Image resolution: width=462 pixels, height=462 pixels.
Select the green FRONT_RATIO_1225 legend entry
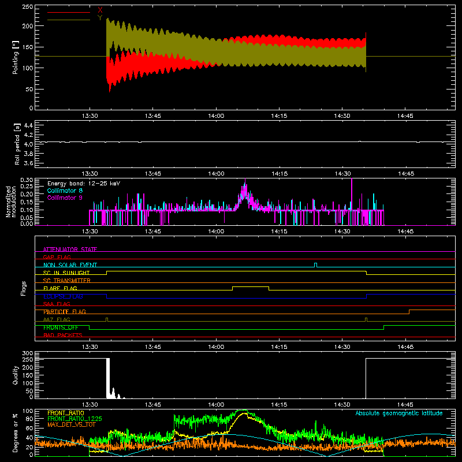click(x=74, y=419)
